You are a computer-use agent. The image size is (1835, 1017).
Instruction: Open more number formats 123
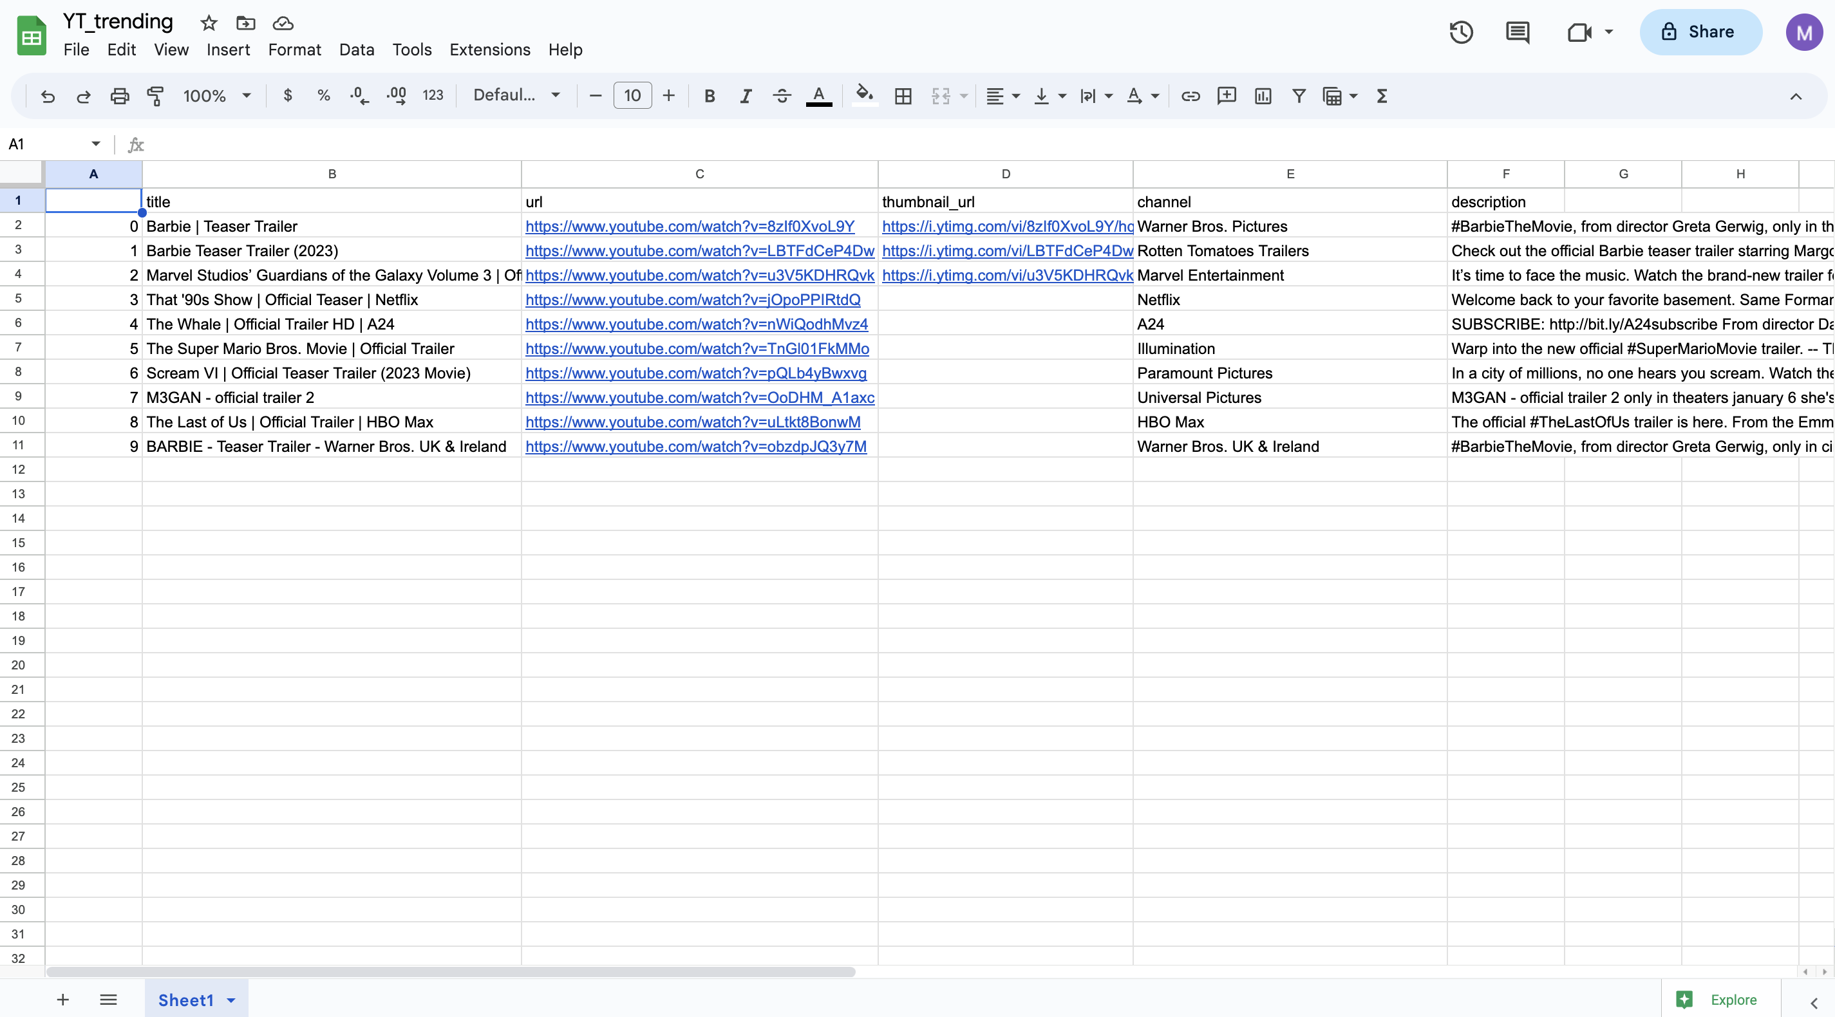(x=433, y=95)
